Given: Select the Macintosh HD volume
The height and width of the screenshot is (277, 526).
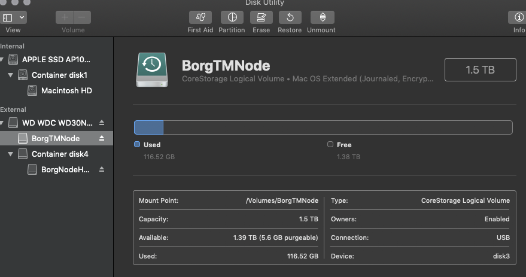Looking at the screenshot, I should (x=66, y=90).
